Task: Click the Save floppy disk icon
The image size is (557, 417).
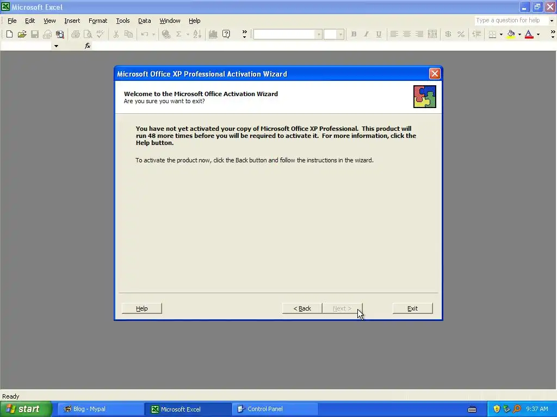Action: click(x=35, y=34)
